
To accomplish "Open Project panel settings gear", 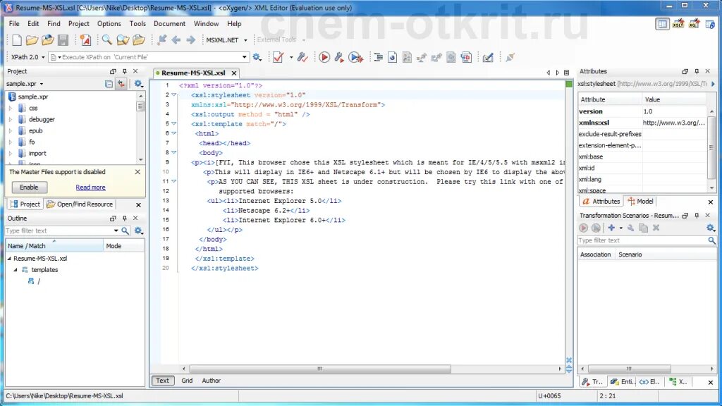I will [137, 84].
